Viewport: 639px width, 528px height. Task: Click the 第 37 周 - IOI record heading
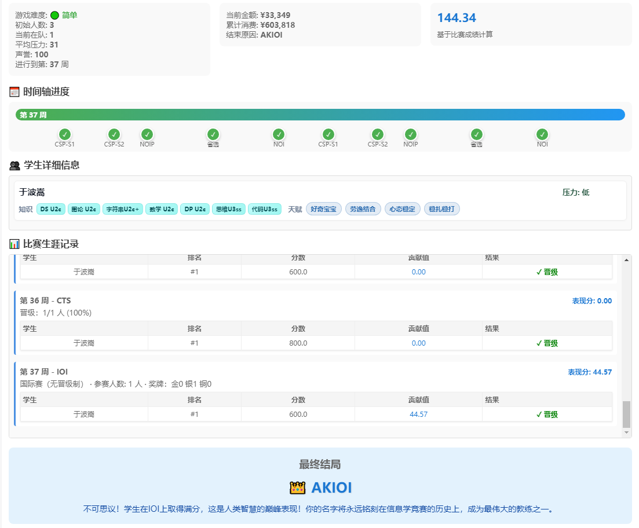44,372
